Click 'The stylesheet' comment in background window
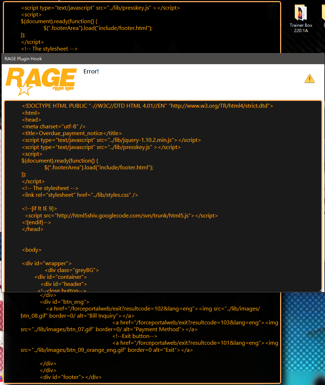 click(x=49, y=49)
